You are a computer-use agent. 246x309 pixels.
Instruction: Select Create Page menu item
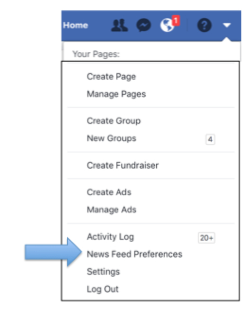tap(111, 76)
